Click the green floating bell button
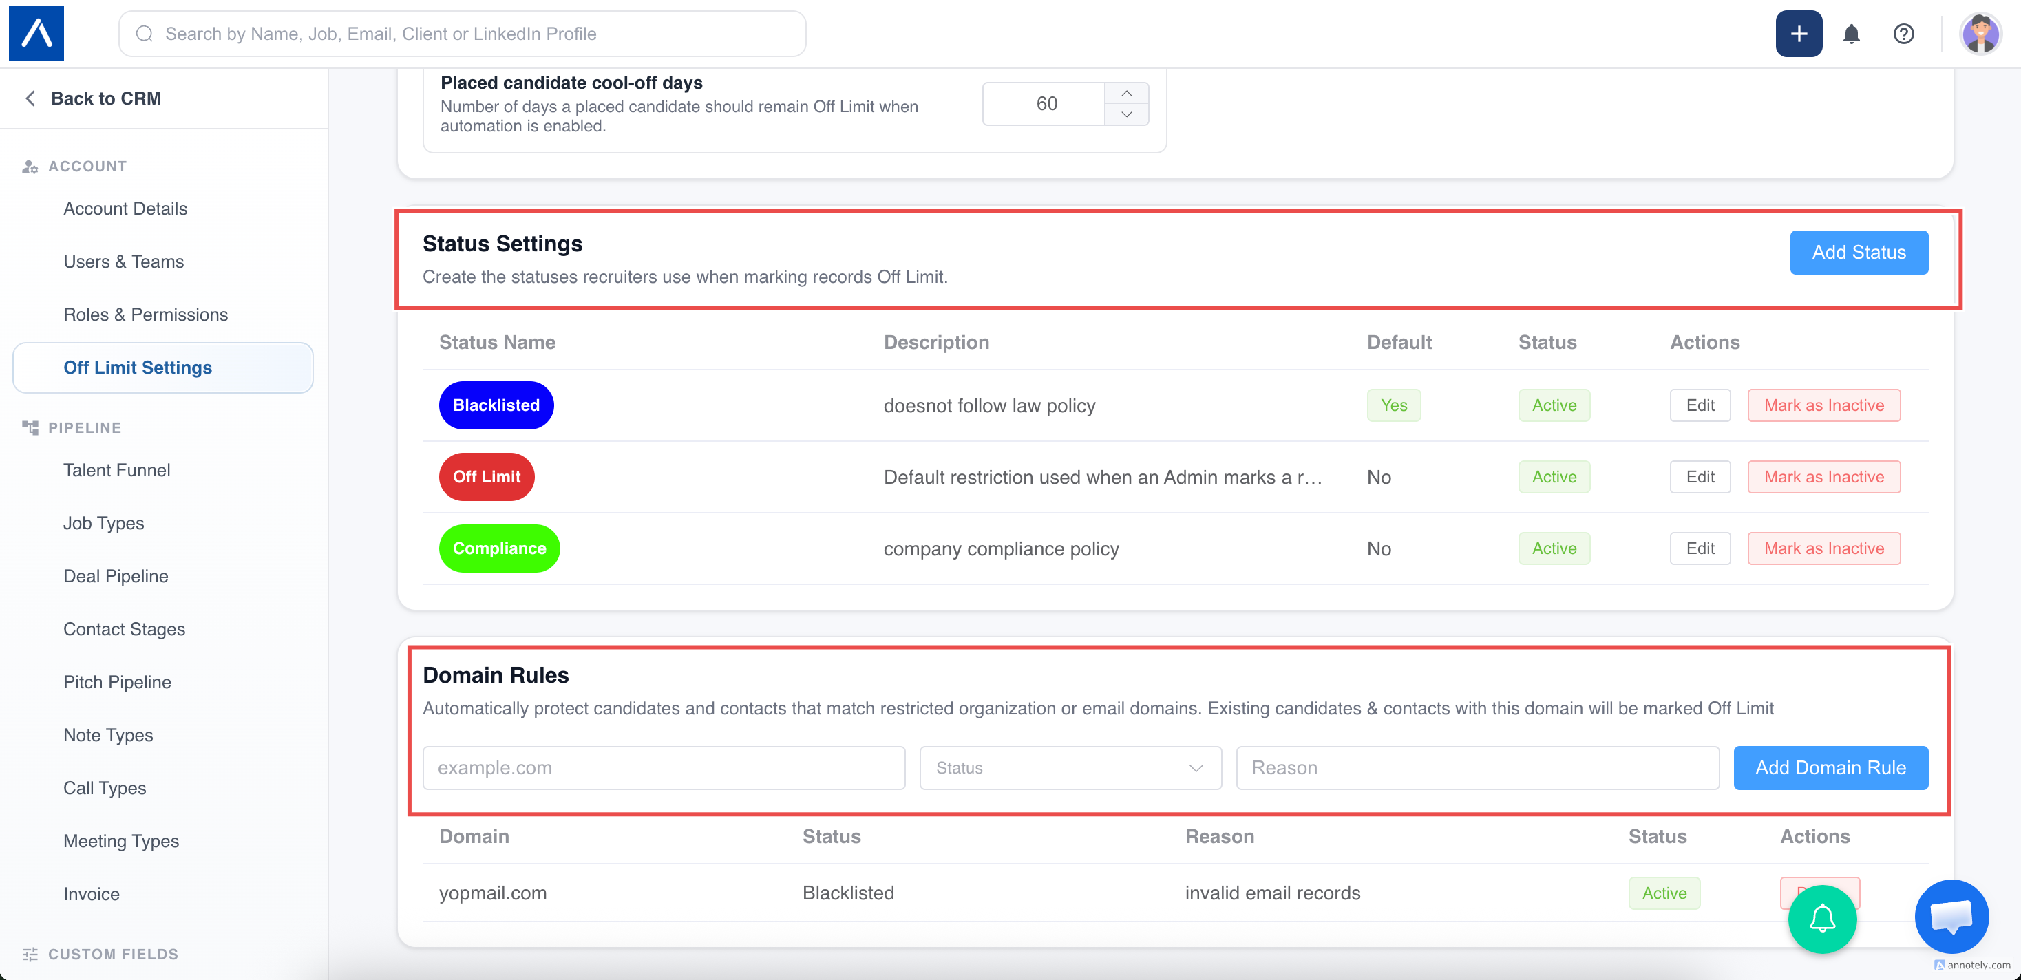The height and width of the screenshot is (980, 2021). pos(1822,919)
